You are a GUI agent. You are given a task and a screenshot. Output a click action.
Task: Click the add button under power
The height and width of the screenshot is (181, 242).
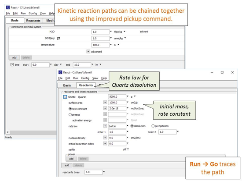tap(71, 159)
